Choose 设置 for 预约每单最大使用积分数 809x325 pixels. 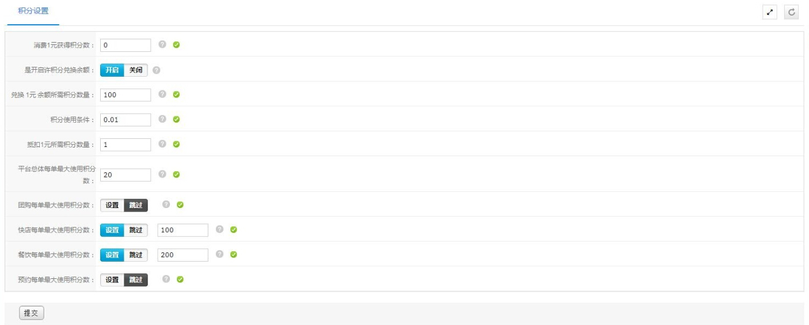tap(112, 279)
